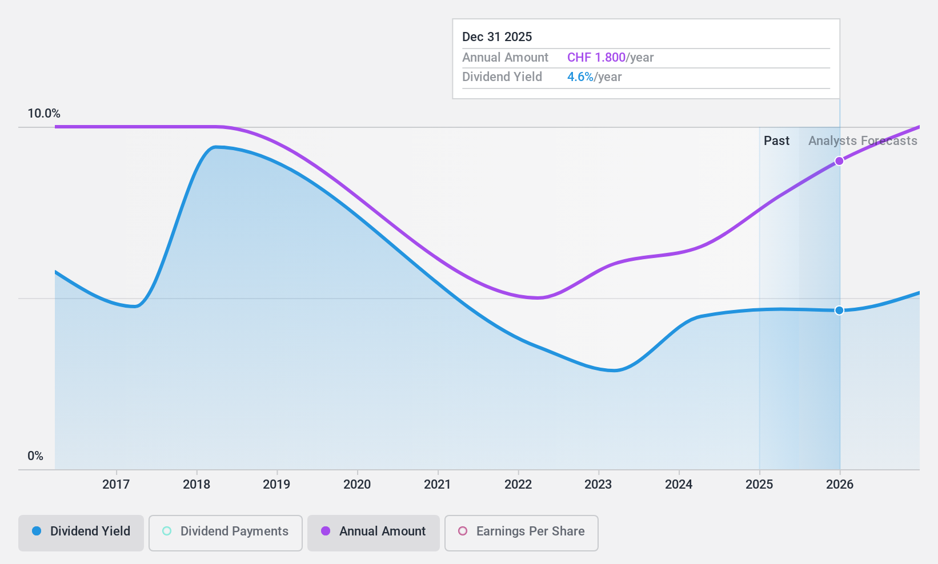Click the Analysts Forecasts label
938x564 pixels.
click(863, 141)
